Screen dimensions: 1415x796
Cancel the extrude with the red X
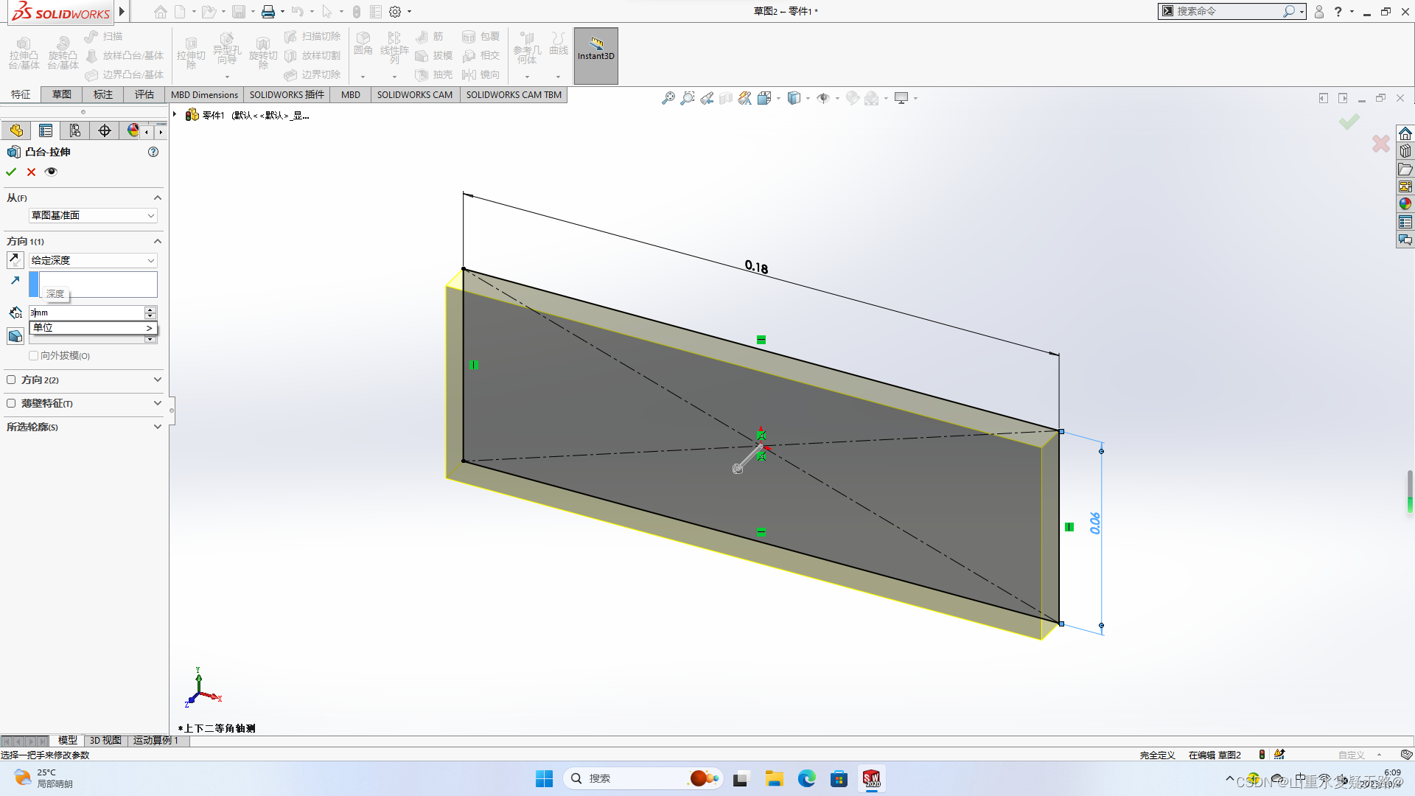tap(31, 172)
